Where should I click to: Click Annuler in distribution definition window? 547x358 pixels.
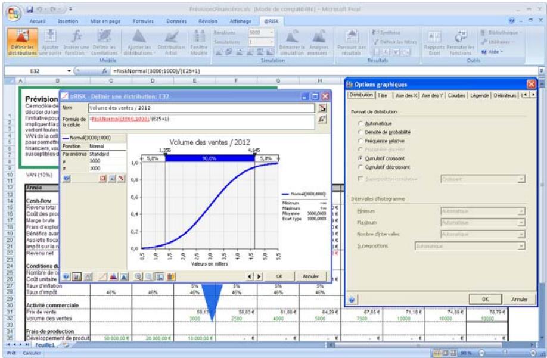(x=311, y=276)
